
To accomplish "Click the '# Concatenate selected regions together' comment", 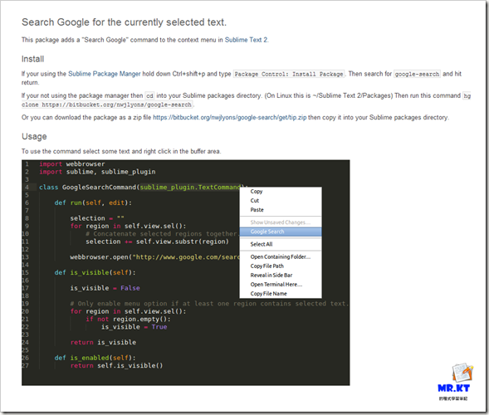I will coord(161,234).
